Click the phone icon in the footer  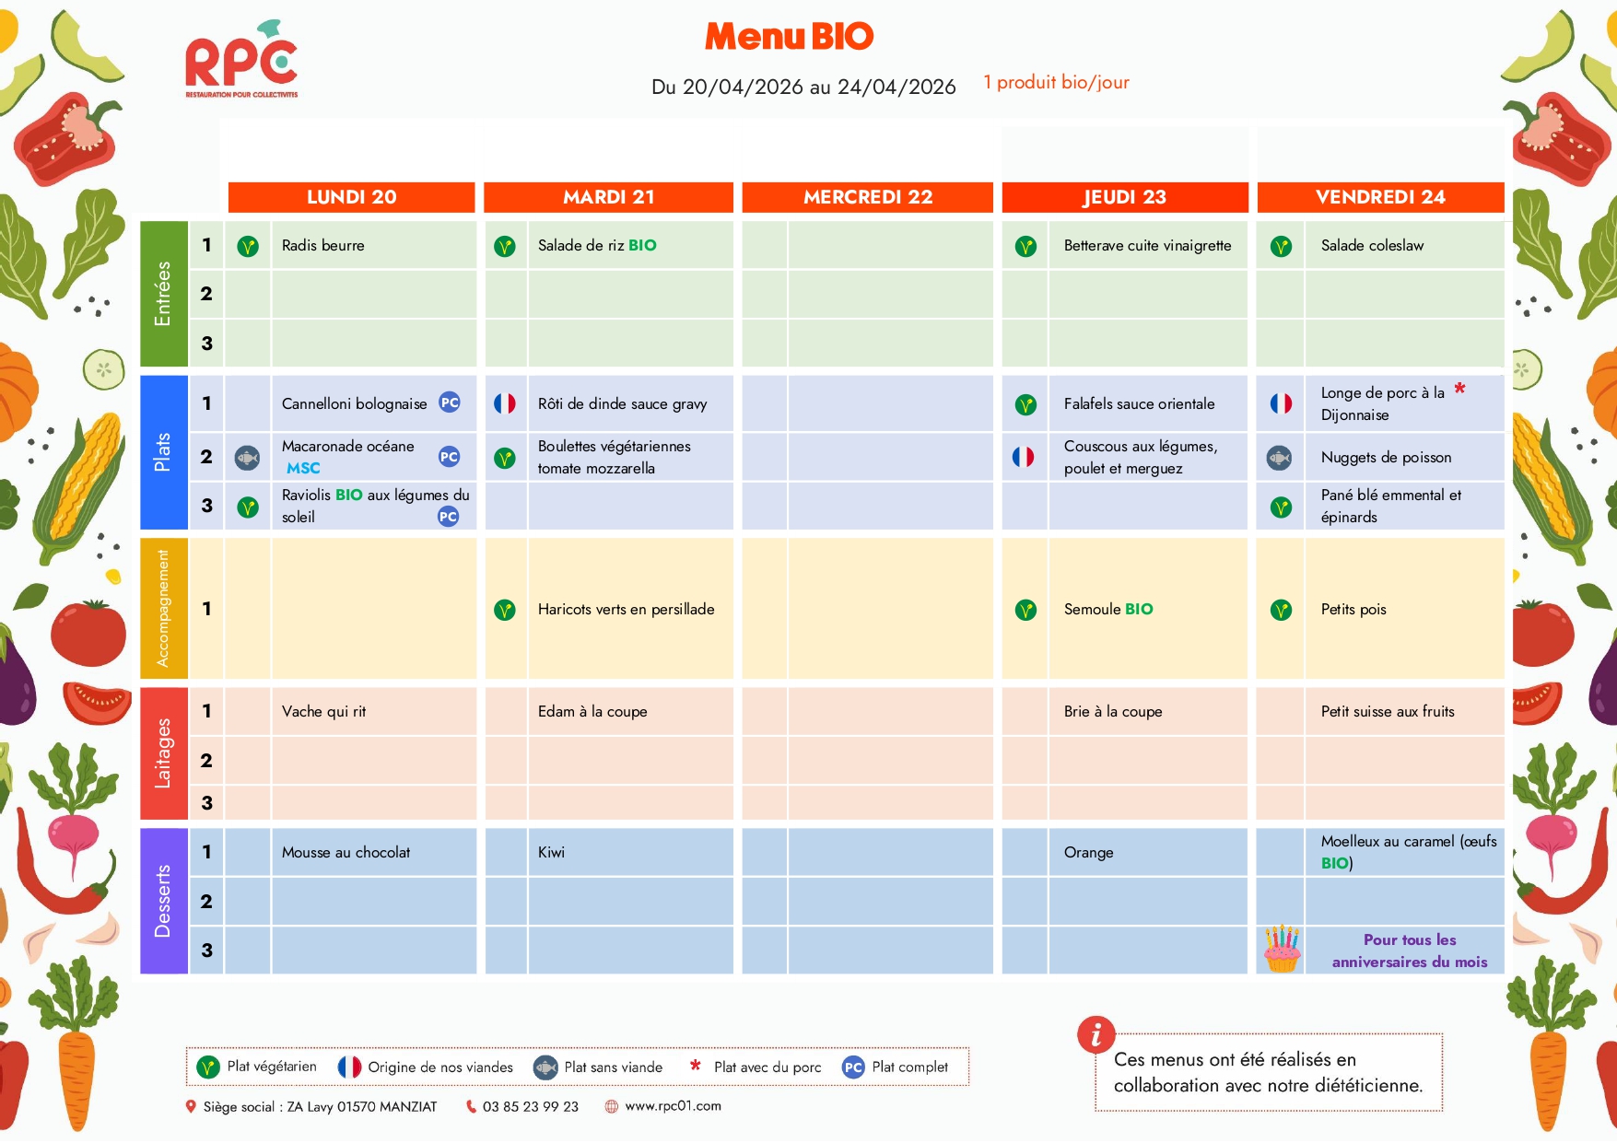pyautogui.click(x=471, y=1106)
